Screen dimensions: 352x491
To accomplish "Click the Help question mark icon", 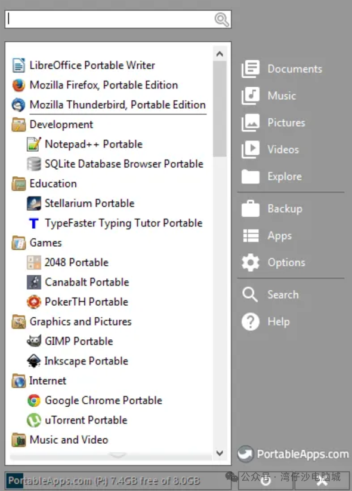I will 251,321.
